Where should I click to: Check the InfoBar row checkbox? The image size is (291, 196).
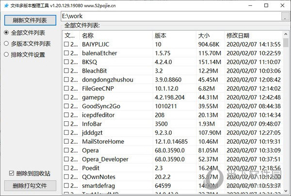pos(66,124)
